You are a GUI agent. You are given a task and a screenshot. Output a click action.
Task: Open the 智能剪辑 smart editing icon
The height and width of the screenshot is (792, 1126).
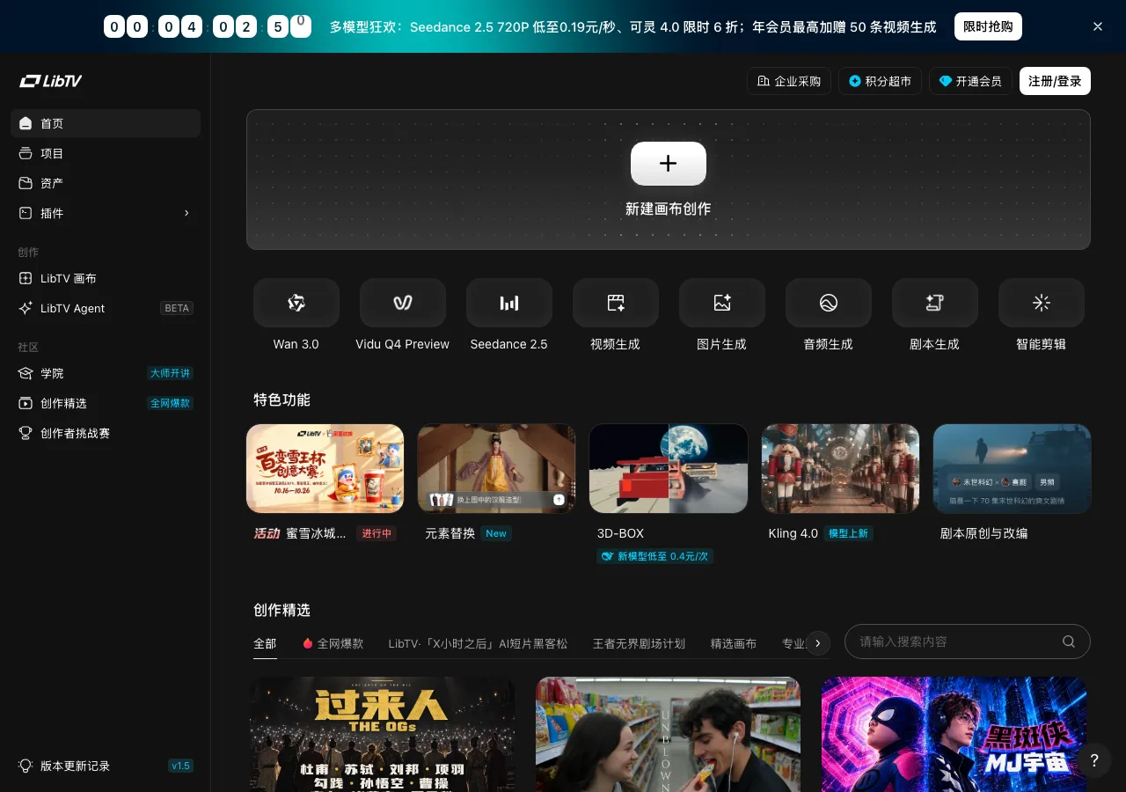point(1042,303)
